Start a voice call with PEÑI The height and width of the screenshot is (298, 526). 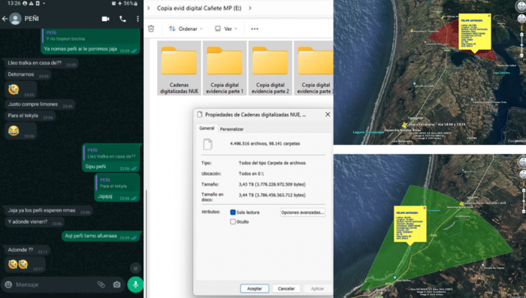click(122, 19)
